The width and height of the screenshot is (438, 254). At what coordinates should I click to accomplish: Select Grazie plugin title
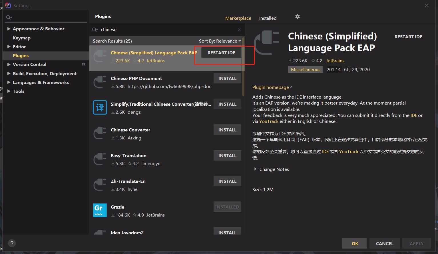click(117, 207)
